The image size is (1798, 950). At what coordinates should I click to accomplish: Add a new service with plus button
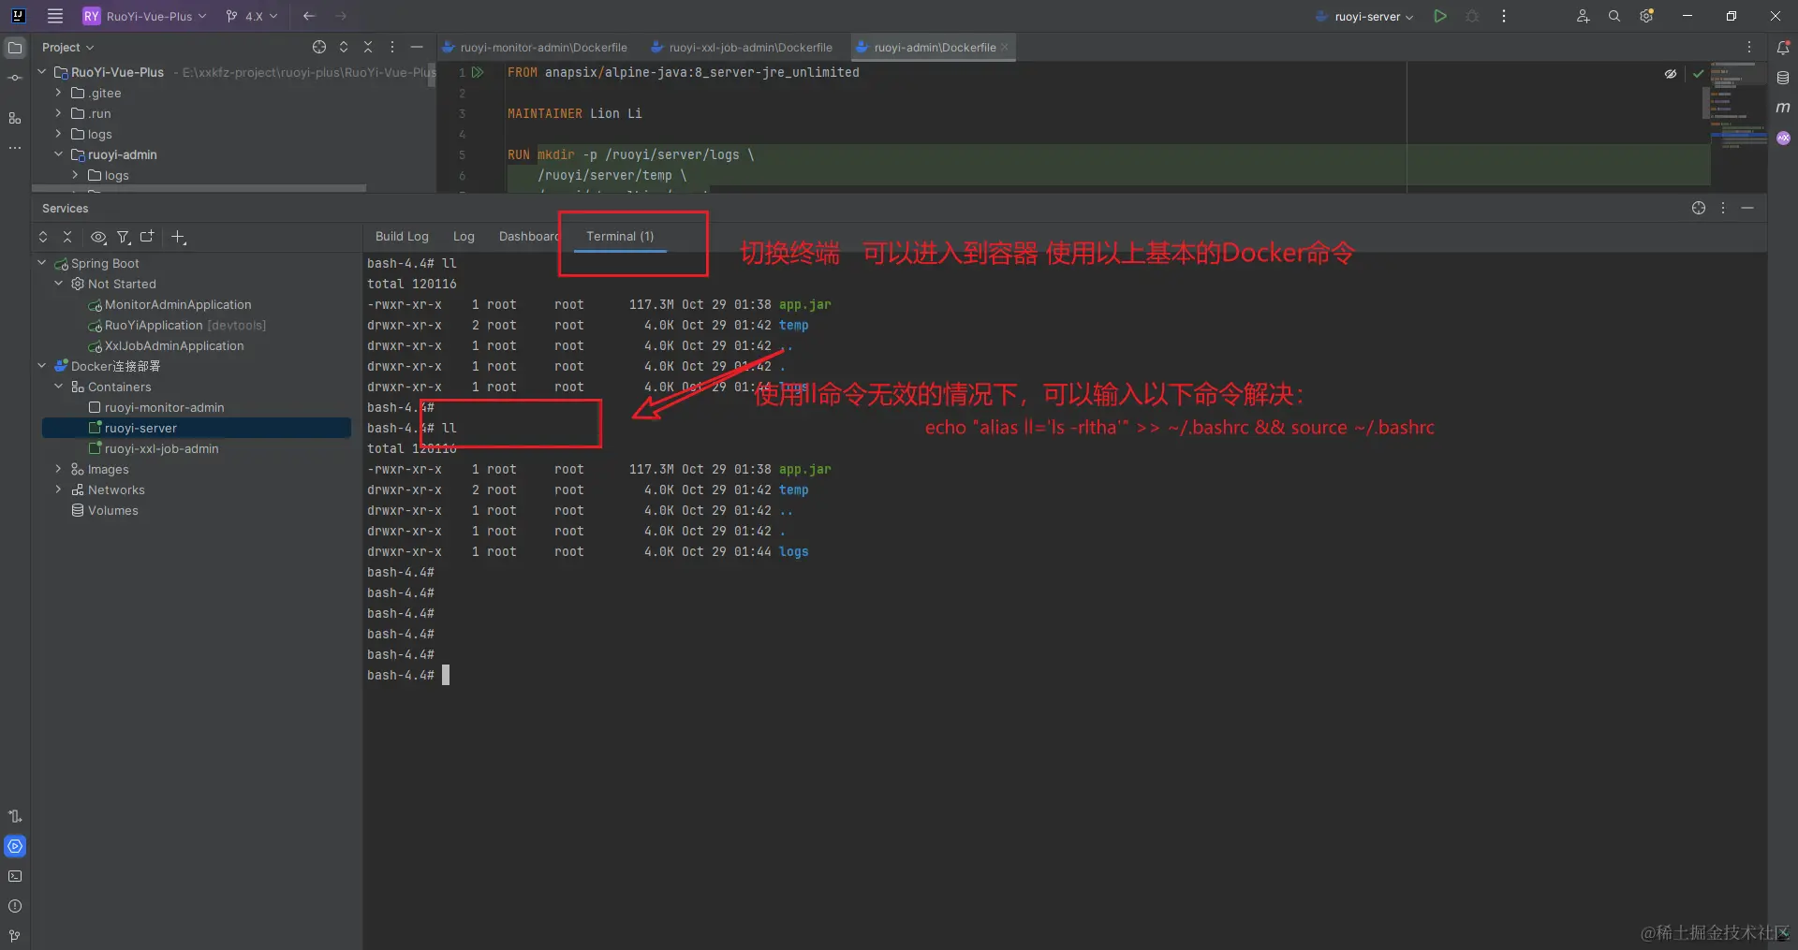[179, 237]
